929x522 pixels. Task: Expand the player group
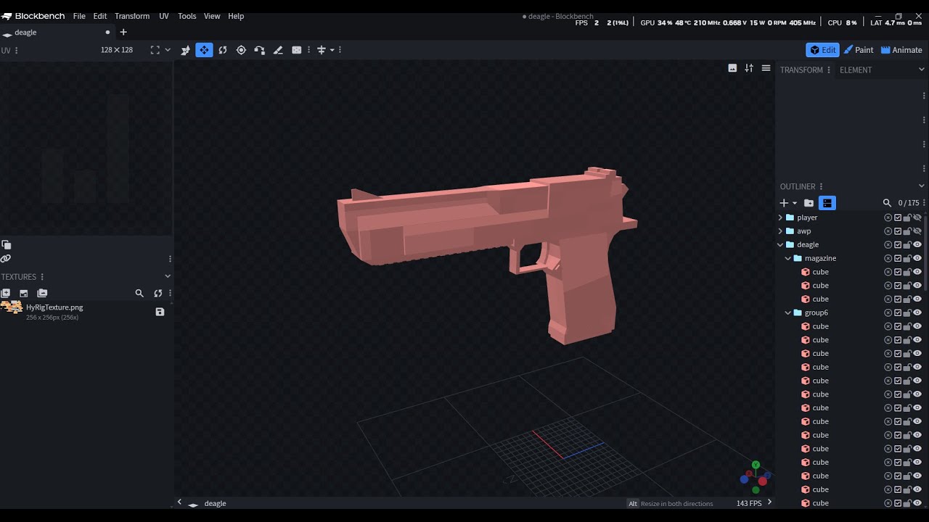pos(781,217)
